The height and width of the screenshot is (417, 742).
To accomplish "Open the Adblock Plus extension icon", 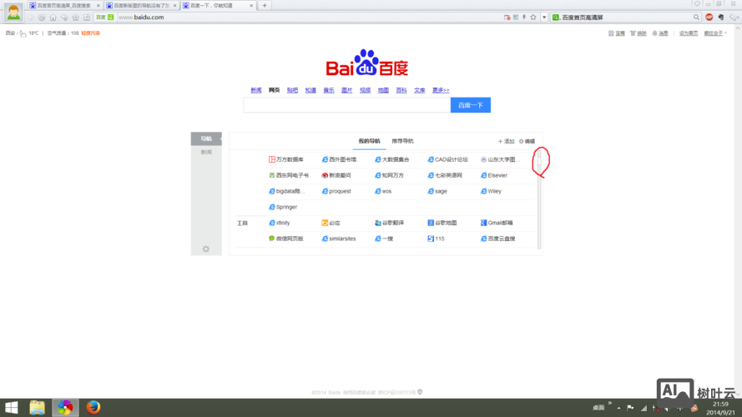I will [709, 17].
